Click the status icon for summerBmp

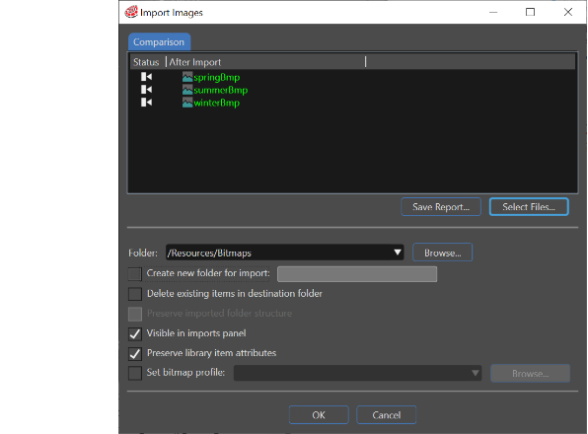146,90
